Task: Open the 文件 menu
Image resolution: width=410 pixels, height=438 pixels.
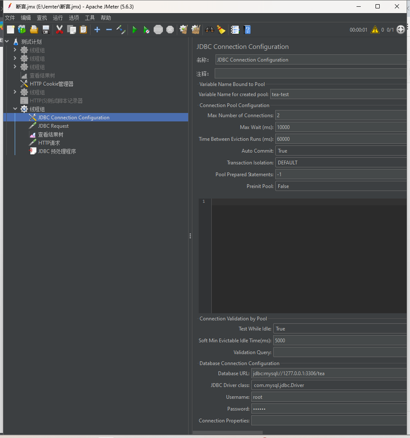Action: click(x=10, y=18)
